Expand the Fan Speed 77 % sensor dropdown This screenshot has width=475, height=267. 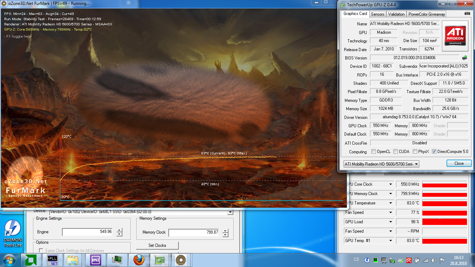(391, 212)
